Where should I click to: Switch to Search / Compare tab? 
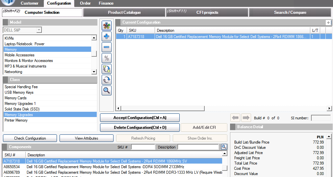click(290, 12)
